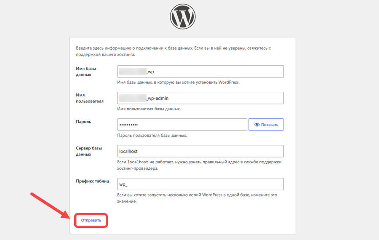The image size is (379, 240).
Task: Toggle password visibility with Показать
Action: pyautogui.click(x=266, y=125)
